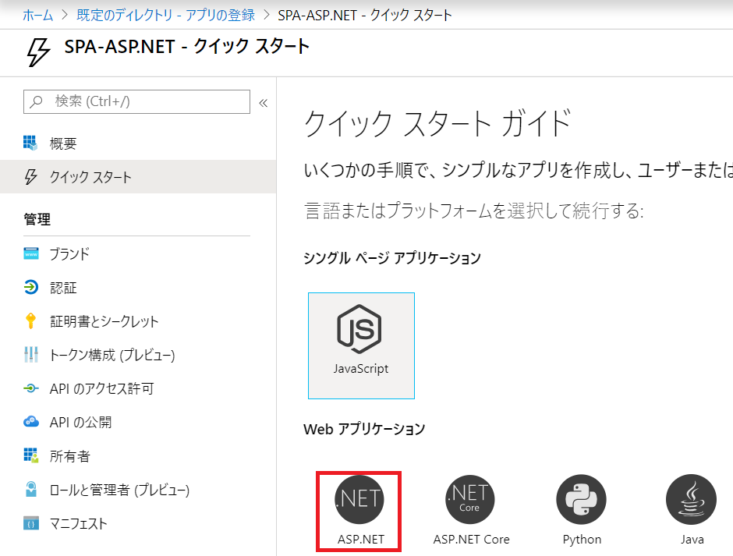Open the 認証 (Authentication) section
The image size is (733, 556).
click(x=62, y=287)
